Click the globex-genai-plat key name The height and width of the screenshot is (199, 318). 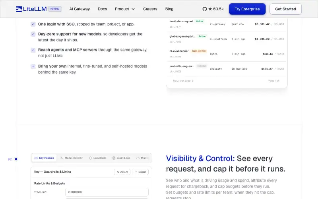point(182,36)
